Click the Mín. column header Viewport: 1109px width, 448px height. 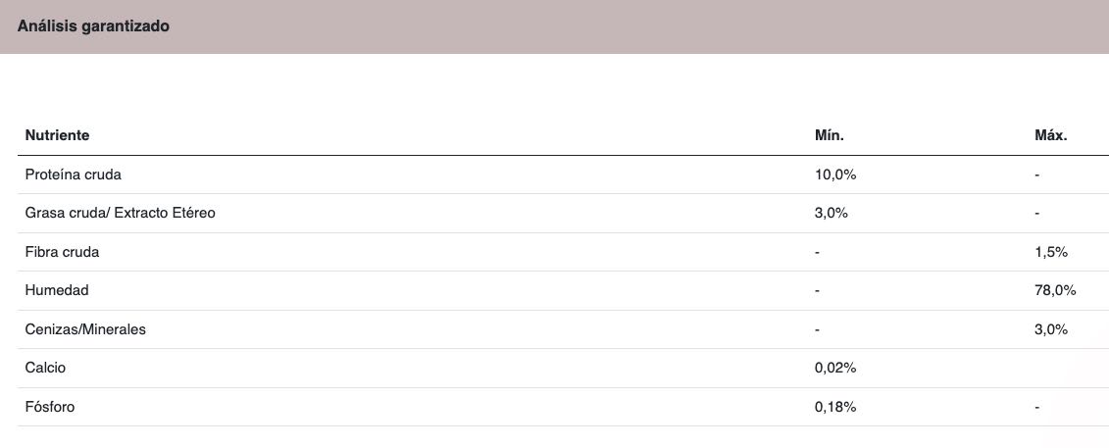[829, 135]
